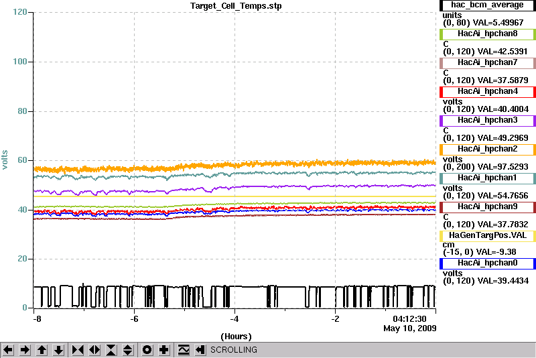Zoom in on the vertical value axis
This screenshot has width=536, height=358.
click(x=111, y=350)
